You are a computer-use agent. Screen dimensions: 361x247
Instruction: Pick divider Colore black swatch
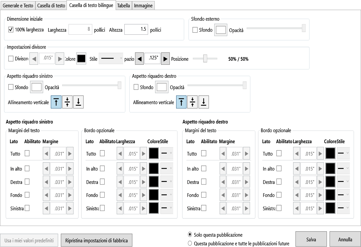(81, 59)
